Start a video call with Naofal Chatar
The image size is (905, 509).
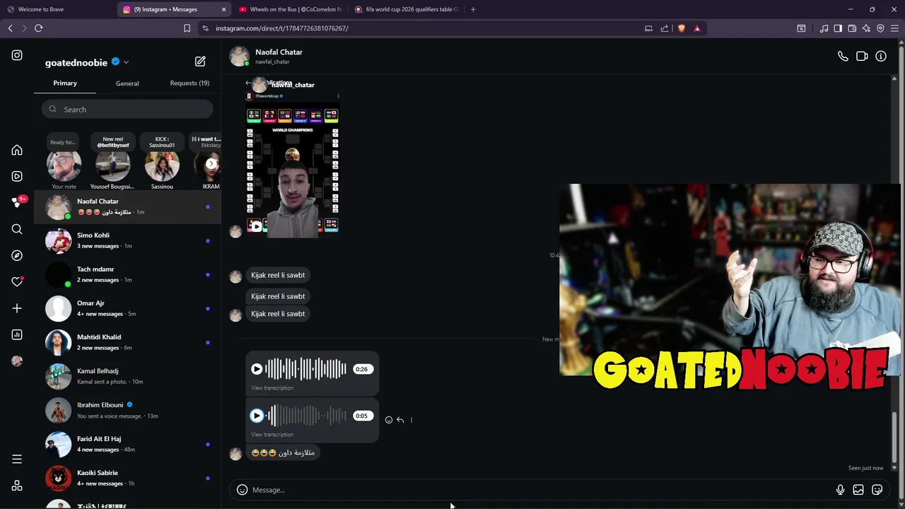(862, 57)
